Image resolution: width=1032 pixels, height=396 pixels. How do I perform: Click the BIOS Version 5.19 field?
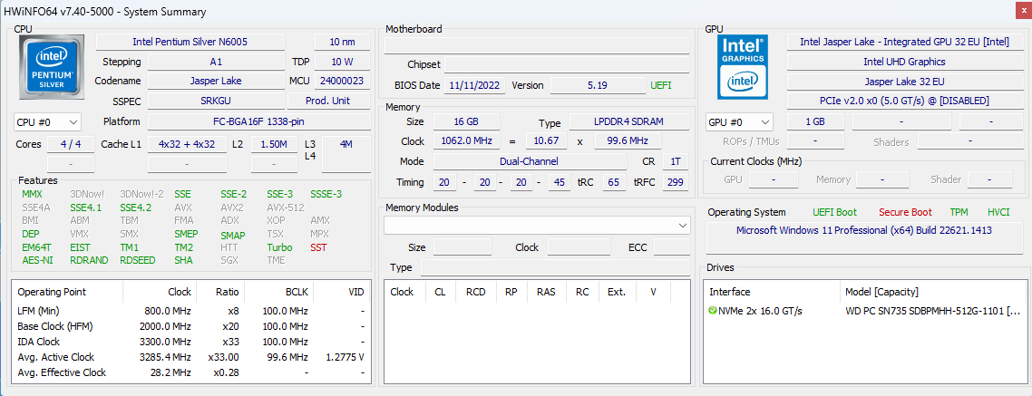[x=598, y=85]
